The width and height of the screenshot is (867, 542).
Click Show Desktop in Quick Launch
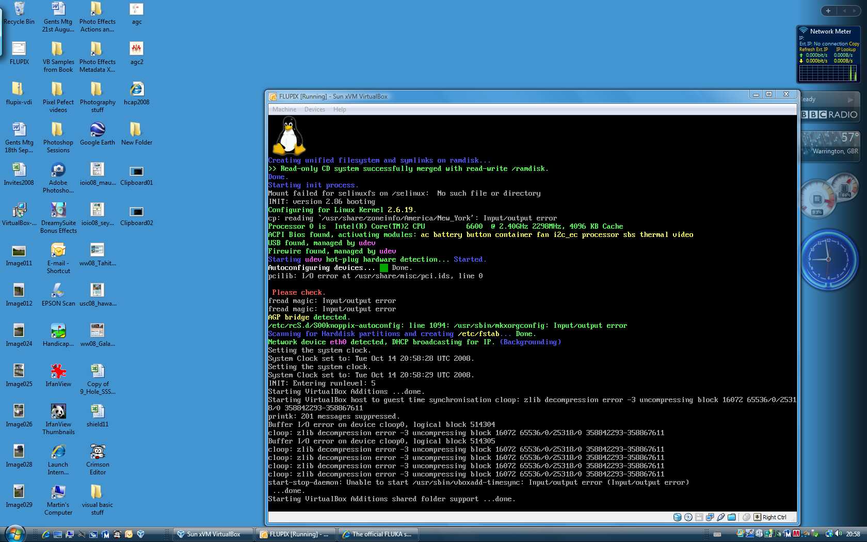(58, 534)
